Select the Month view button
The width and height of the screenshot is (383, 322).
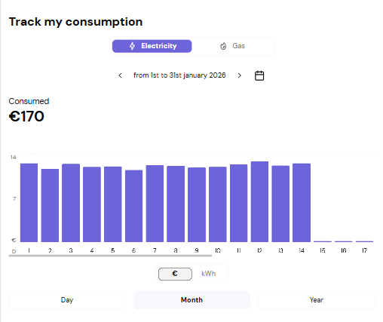click(191, 300)
